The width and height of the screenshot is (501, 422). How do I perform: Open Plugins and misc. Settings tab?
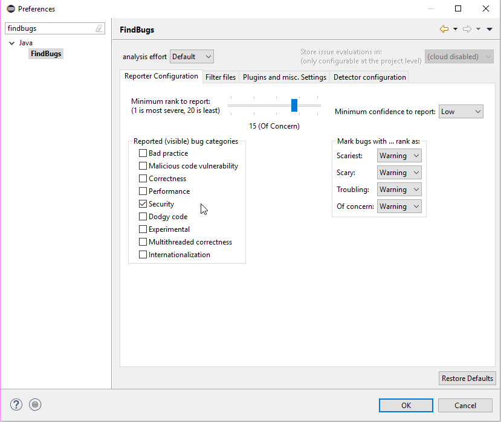pyautogui.click(x=285, y=77)
